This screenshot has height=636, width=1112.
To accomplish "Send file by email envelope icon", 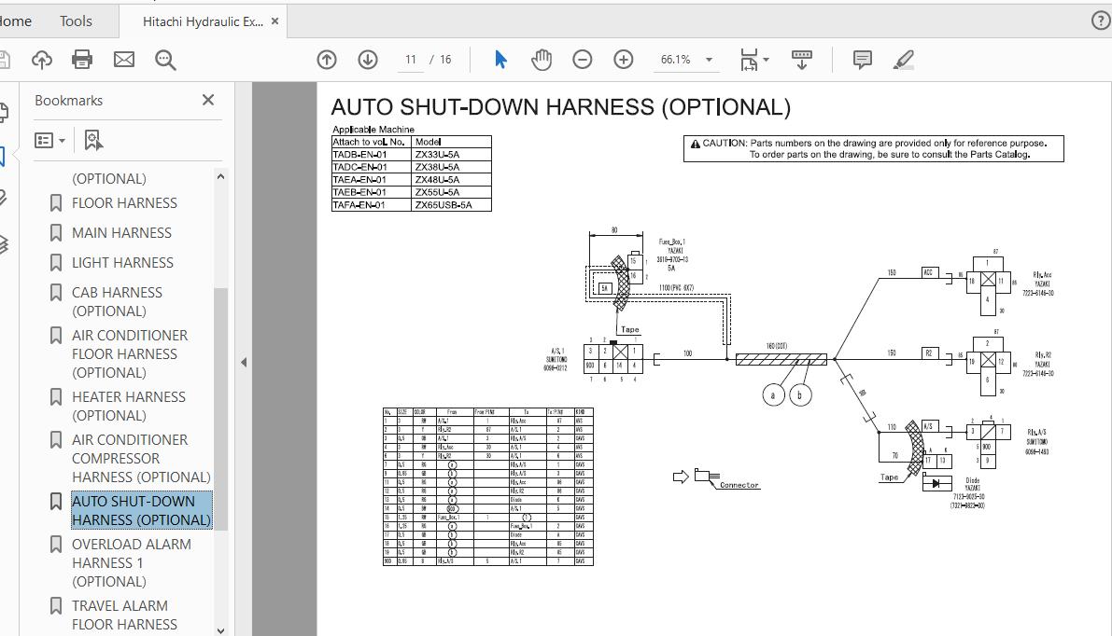I will pyautogui.click(x=124, y=60).
